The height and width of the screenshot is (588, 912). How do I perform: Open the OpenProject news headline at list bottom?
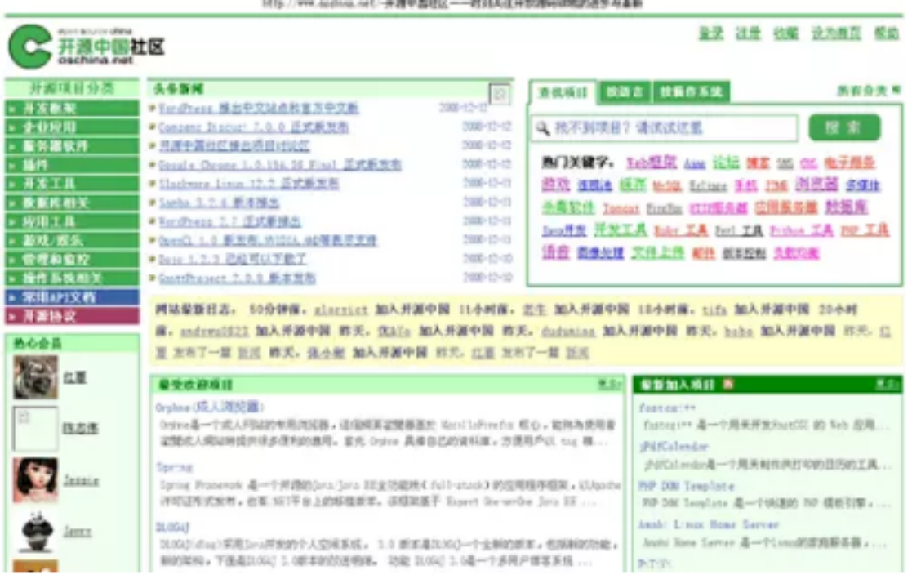[237, 278]
